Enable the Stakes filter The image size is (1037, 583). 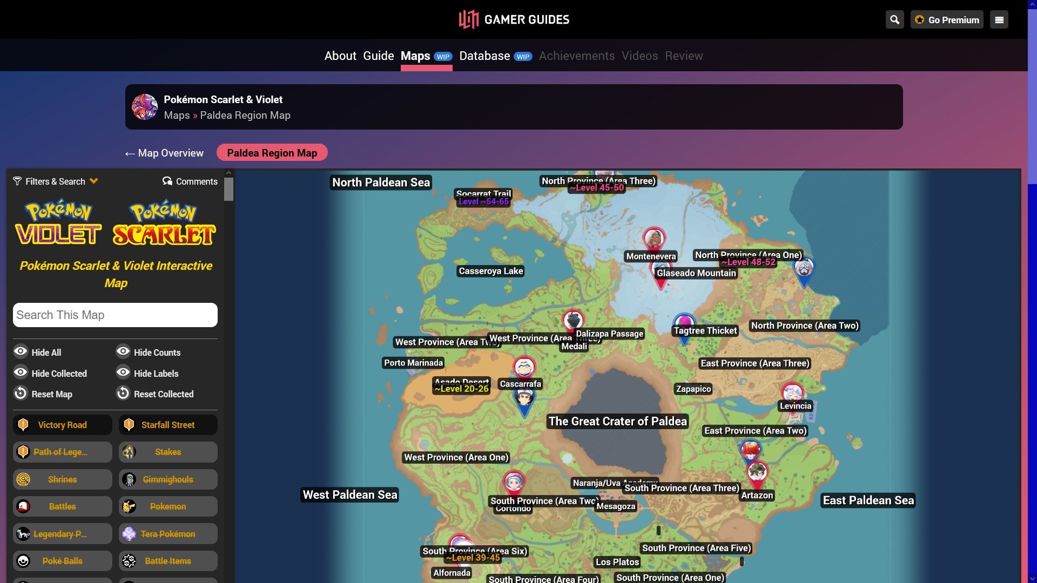click(x=168, y=452)
